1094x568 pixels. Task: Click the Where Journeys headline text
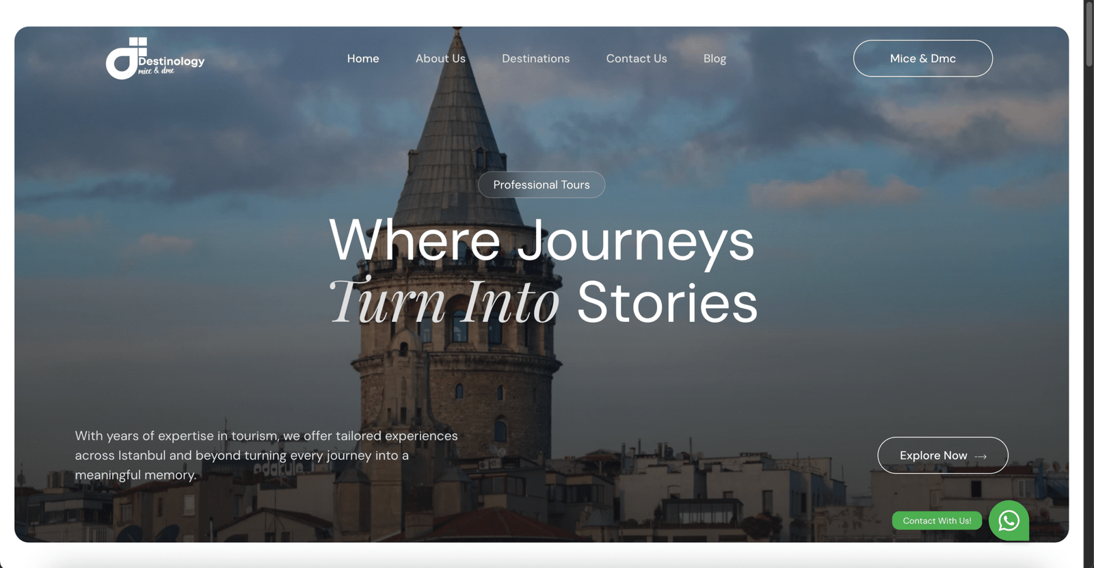[x=542, y=241]
